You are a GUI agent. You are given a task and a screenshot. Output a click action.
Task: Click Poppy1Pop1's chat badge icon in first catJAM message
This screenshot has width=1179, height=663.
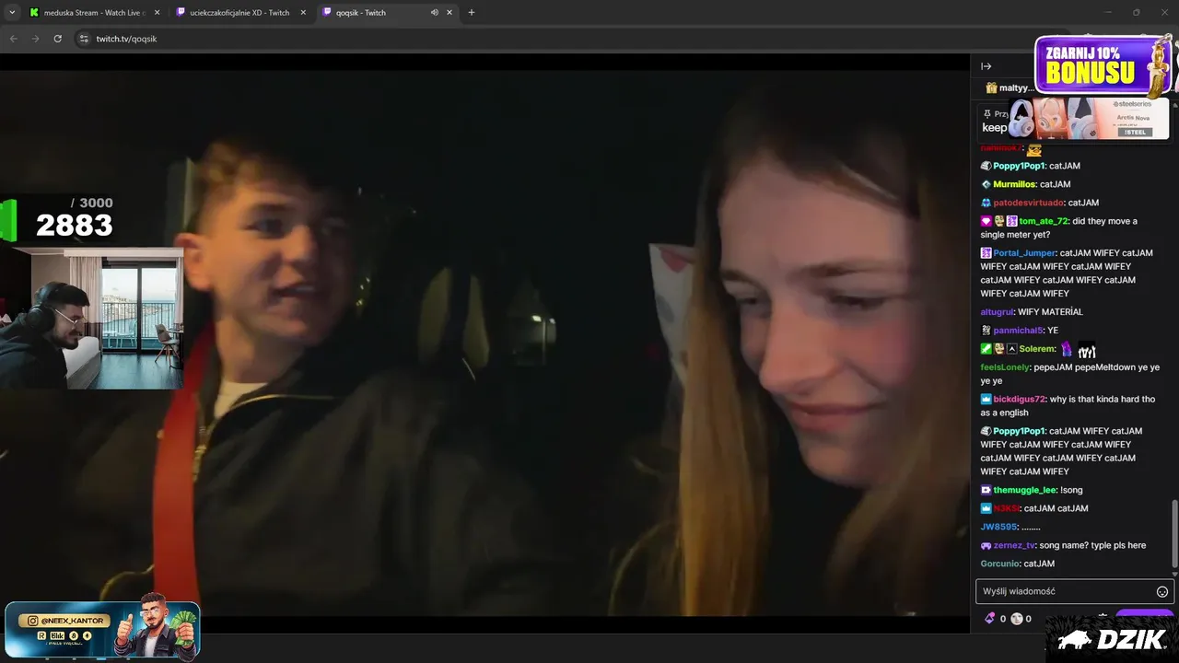[986, 166]
